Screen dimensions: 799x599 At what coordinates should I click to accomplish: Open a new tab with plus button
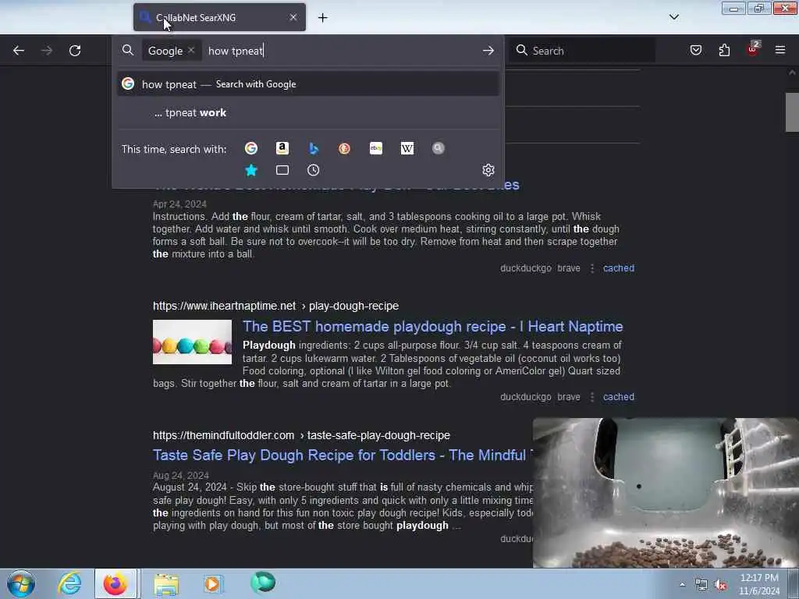coord(322,18)
